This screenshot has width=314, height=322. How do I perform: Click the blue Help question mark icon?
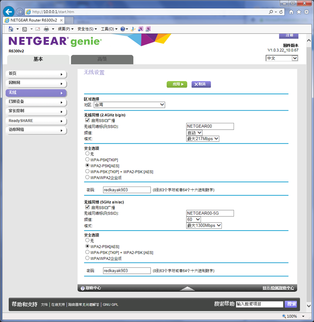coord(123,29)
